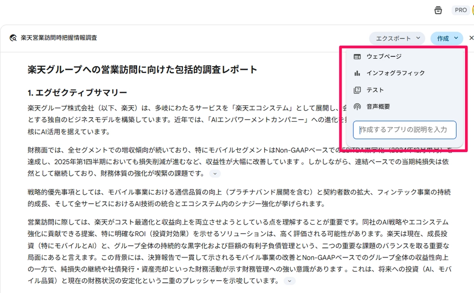474x293 pixels.
Task: Expand sources chevron after プレッシャーを示唆しています
Action: tap(289, 281)
